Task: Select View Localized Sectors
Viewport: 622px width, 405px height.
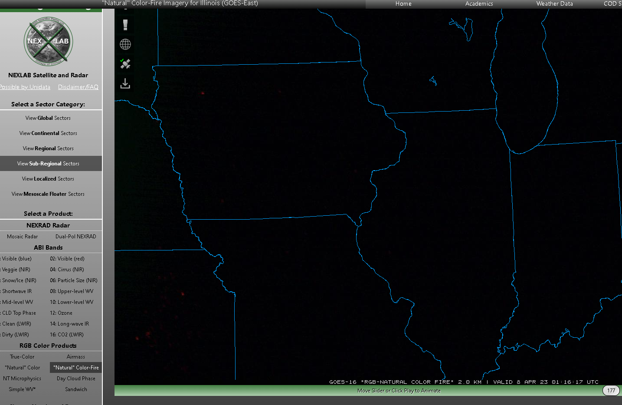Action: (x=48, y=179)
